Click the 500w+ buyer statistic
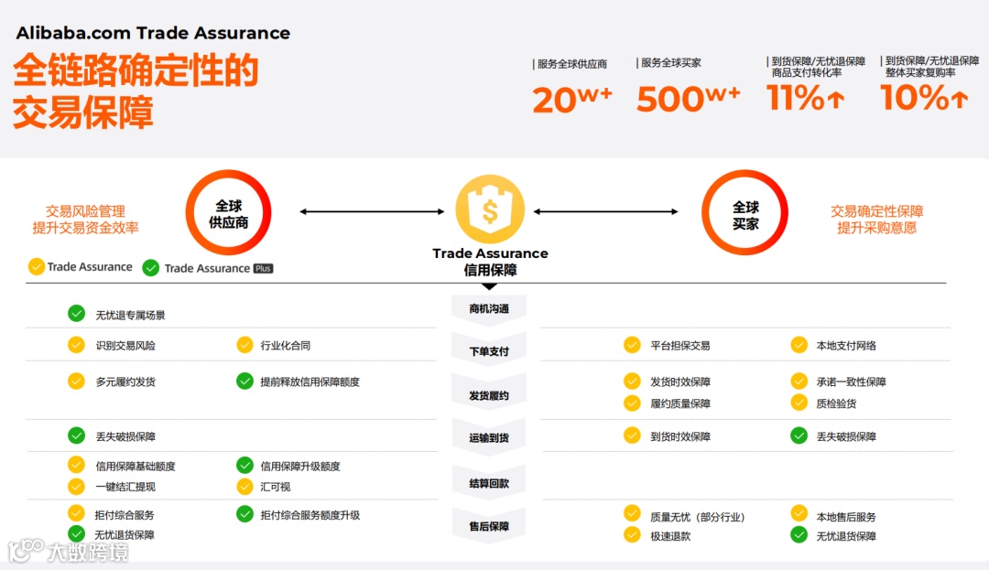 point(688,99)
